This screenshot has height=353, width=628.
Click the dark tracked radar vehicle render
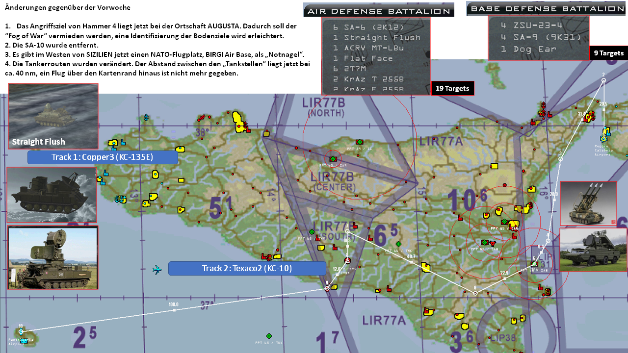click(x=52, y=195)
